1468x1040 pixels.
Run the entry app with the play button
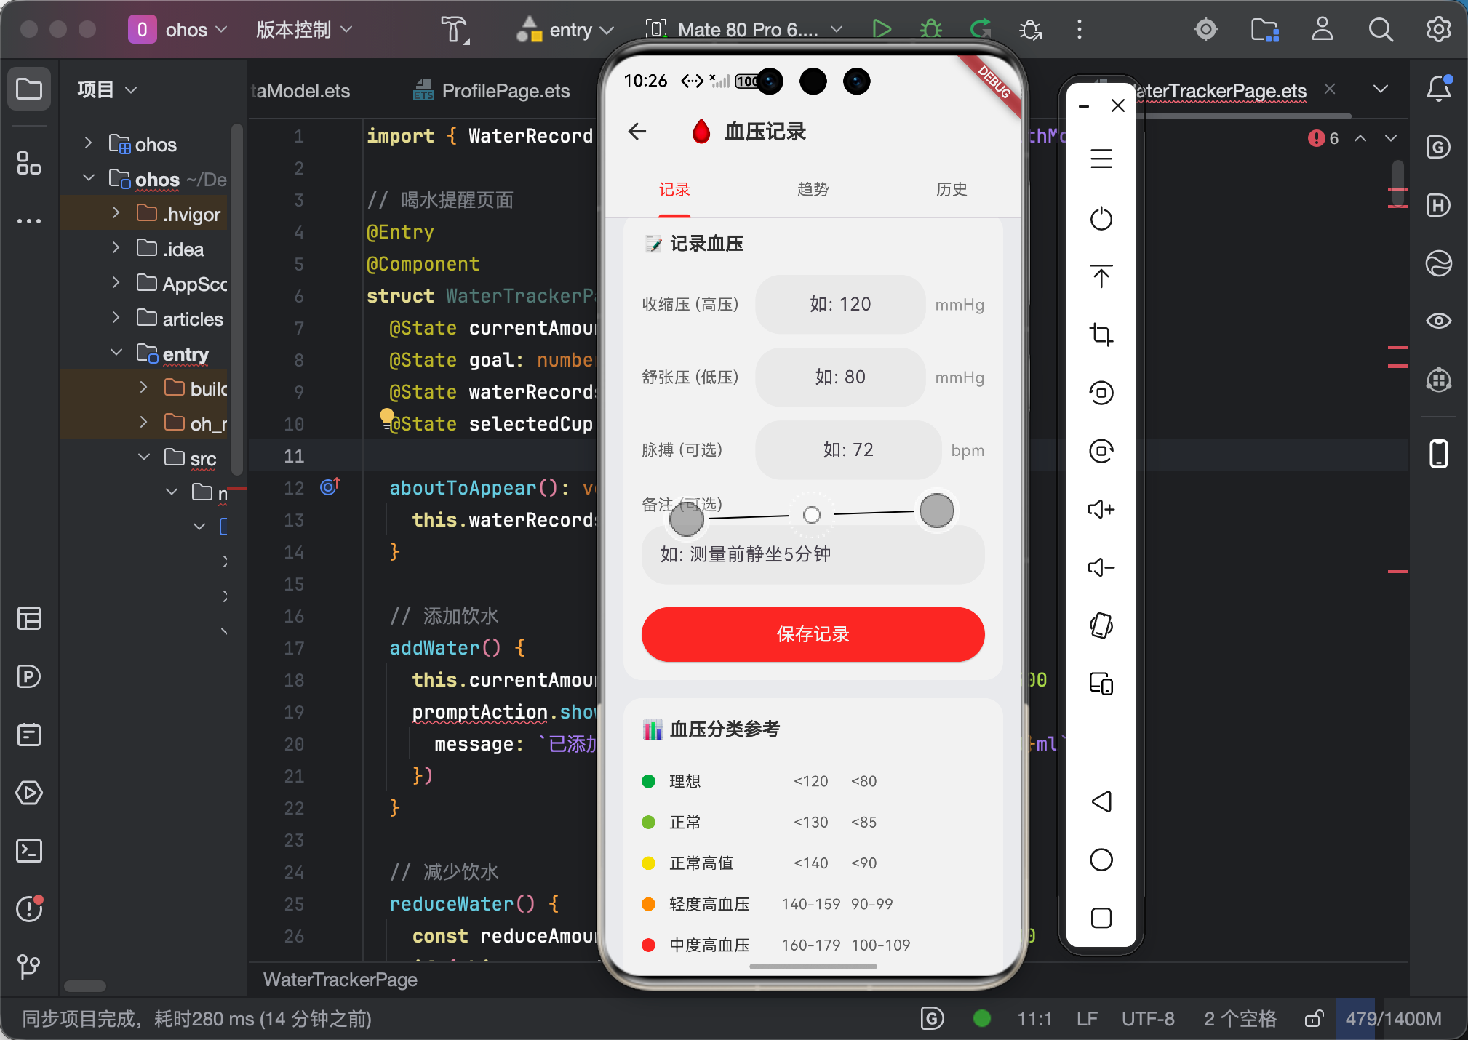(x=882, y=29)
